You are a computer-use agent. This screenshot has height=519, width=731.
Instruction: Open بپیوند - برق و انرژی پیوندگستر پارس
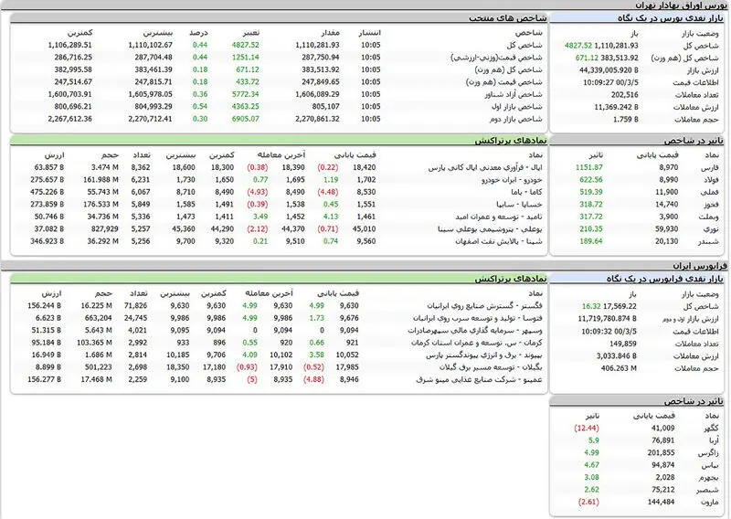click(484, 355)
